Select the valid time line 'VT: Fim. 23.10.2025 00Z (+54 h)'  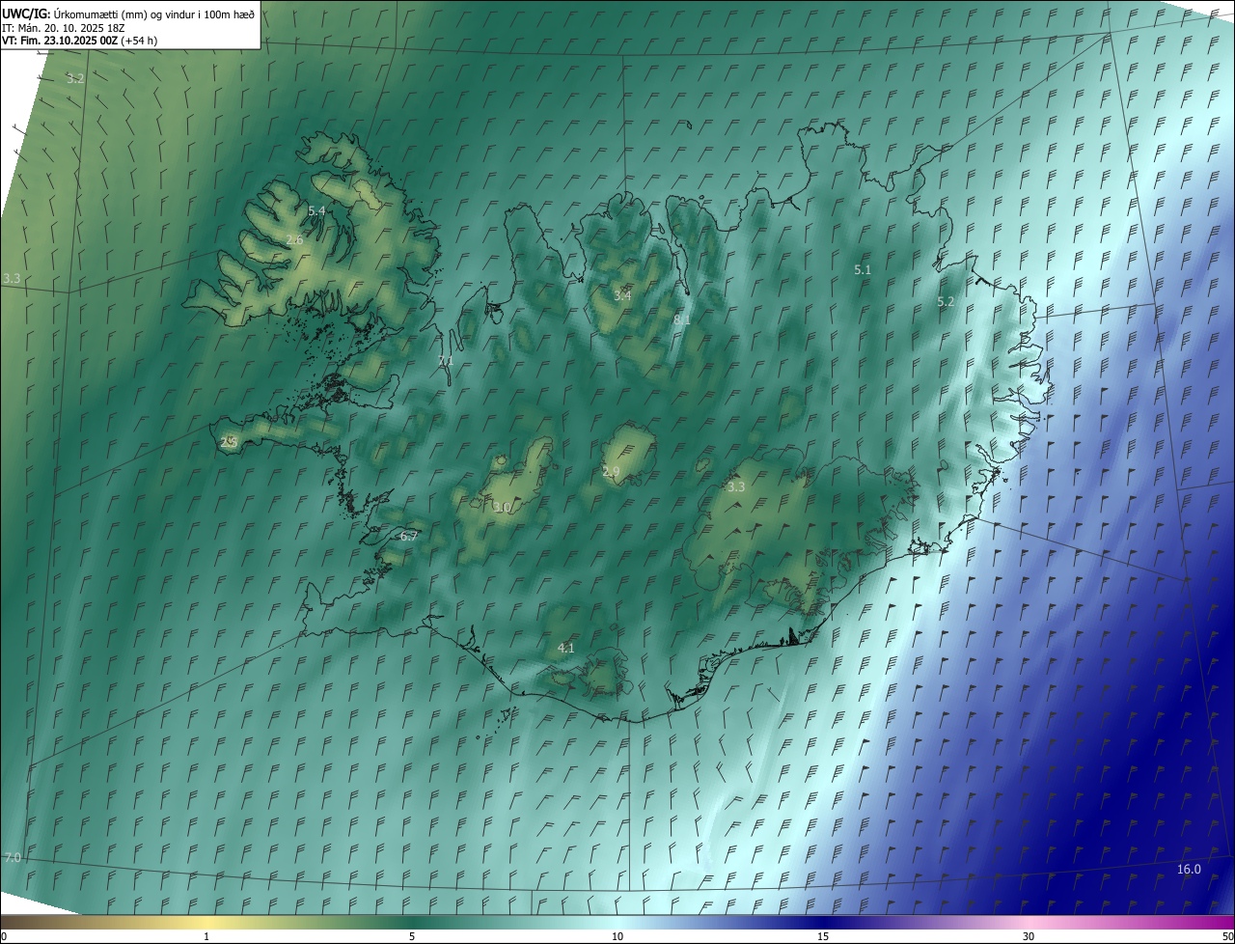coord(79,41)
